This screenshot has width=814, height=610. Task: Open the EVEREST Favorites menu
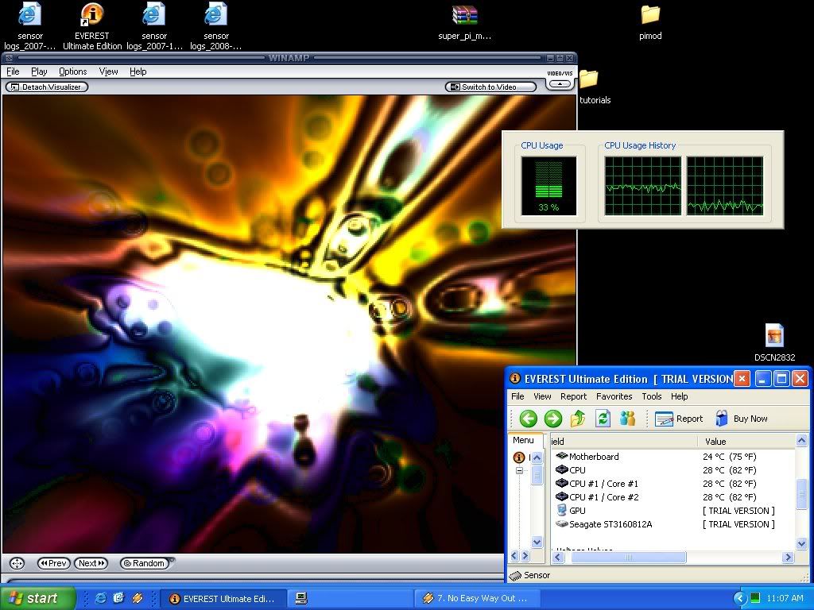pos(614,396)
